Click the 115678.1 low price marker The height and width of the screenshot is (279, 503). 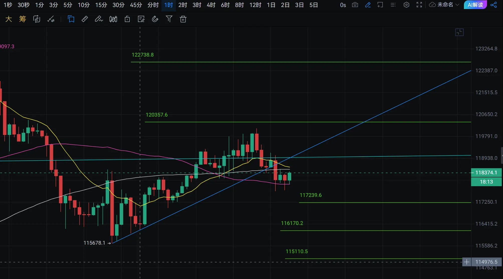94,243
